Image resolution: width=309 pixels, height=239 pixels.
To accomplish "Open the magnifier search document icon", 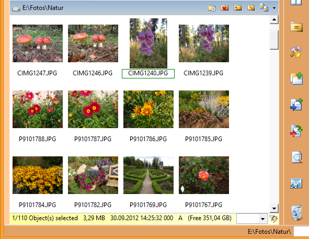I will click(x=297, y=157).
